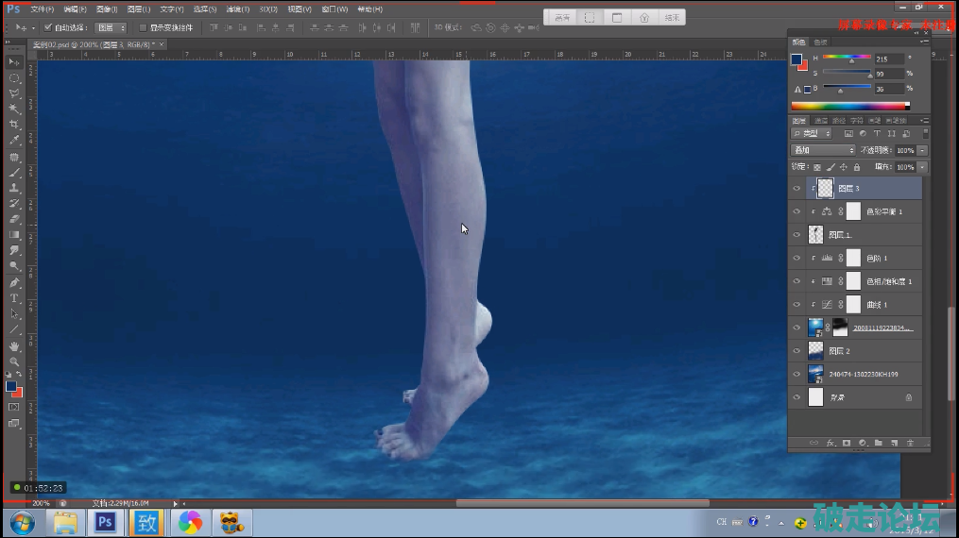Select the 色阶 1 adjustment layer

coord(878,258)
